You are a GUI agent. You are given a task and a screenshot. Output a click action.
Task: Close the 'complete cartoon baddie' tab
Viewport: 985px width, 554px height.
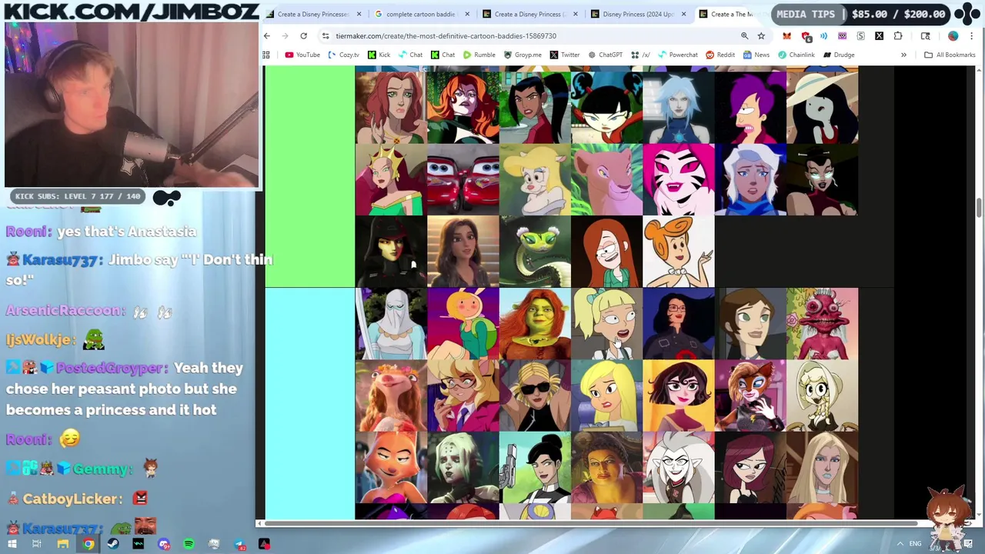[x=468, y=14]
